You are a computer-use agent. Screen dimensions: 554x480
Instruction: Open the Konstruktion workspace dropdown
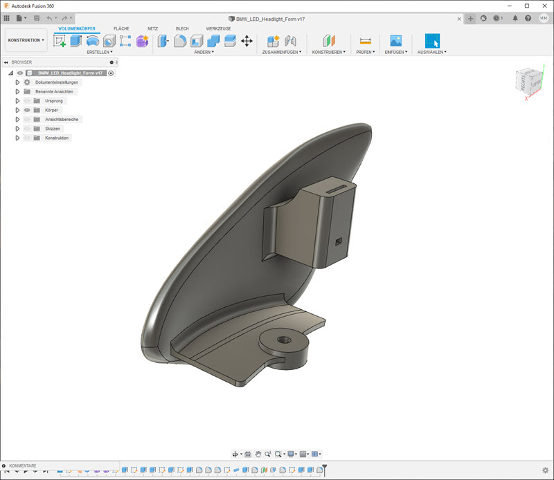(x=26, y=40)
